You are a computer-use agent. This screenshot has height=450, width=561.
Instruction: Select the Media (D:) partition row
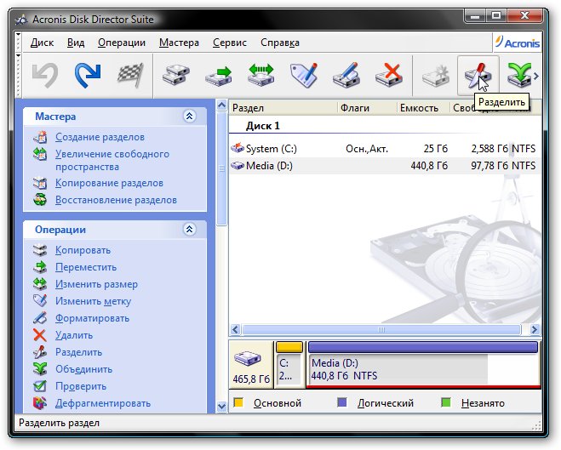point(385,166)
